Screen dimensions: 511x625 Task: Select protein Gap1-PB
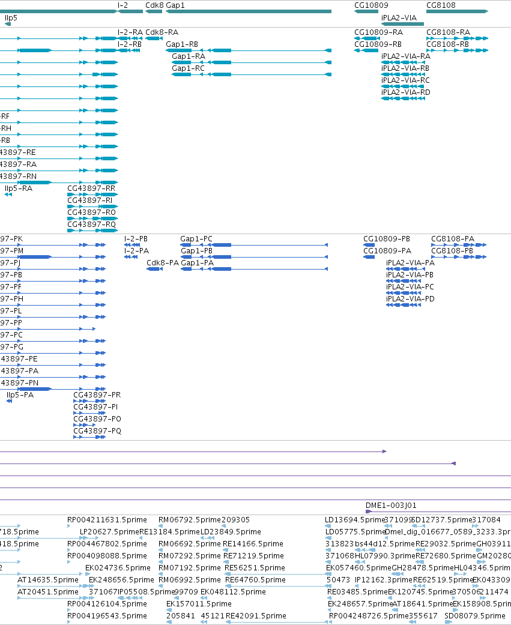click(196, 251)
